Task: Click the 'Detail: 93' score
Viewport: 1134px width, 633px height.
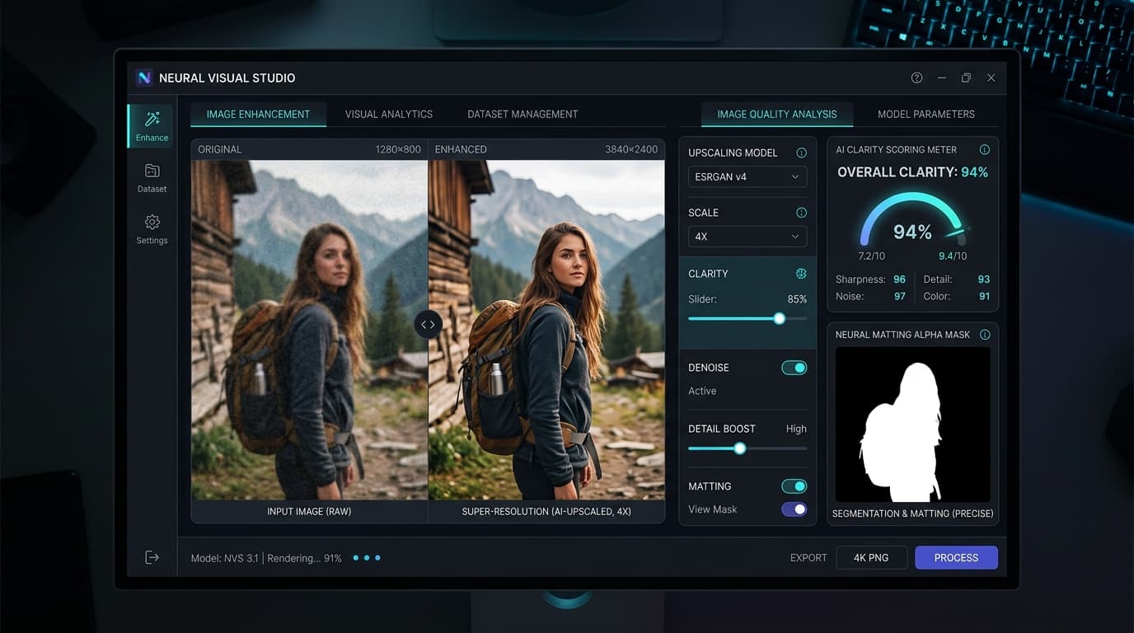Action: coord(957,279)
